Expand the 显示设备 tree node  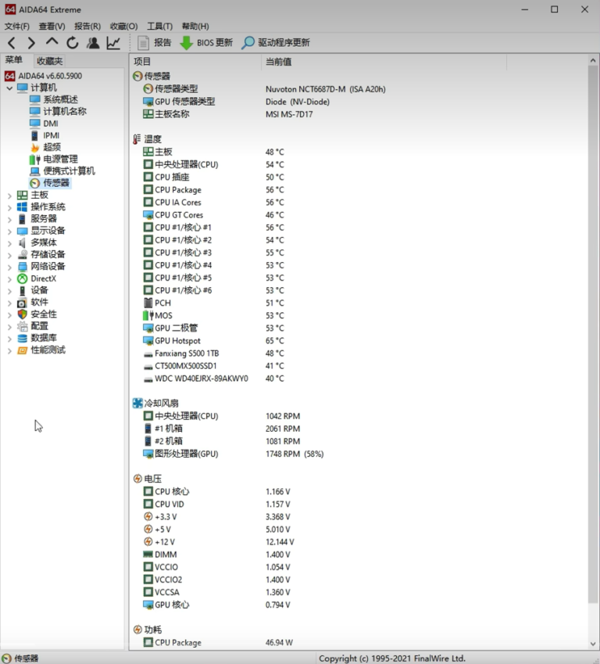[9, 232]
